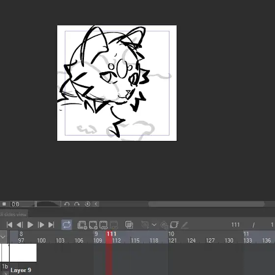This screenshot has width=275, height=275.
Task: Create a new animation folder
Action: tap(82, 225)
